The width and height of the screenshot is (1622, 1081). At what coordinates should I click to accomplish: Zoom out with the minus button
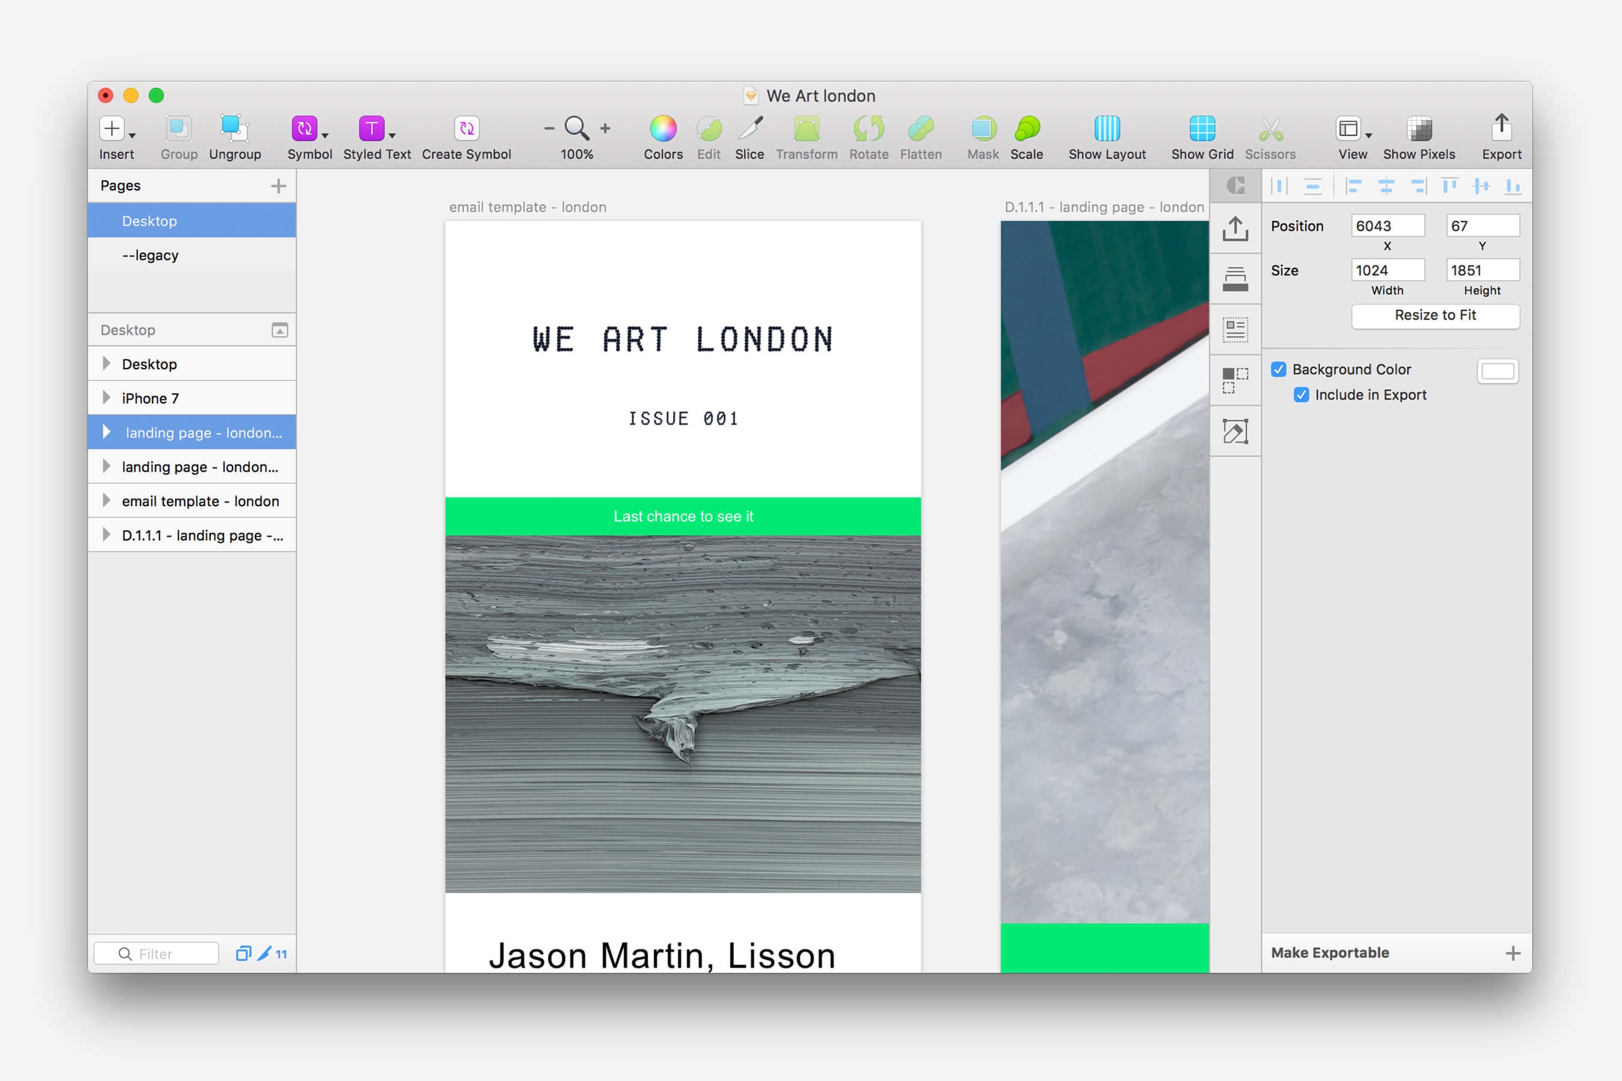point(549,129)
